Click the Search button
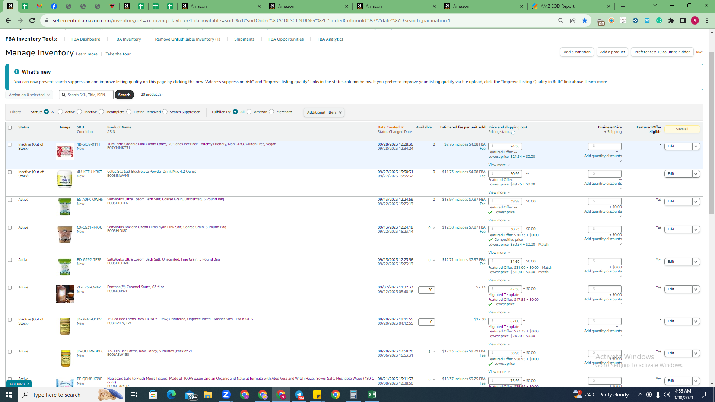Screen dimensions: 715x402 click(x=124, y=95)
